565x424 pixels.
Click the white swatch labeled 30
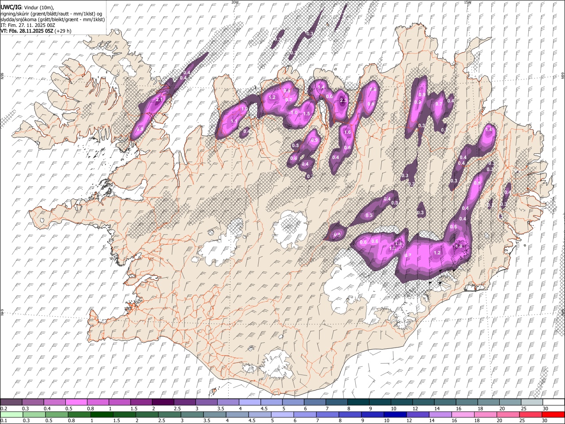point(553,402)
